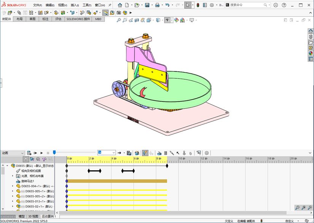
Task: Toggle the filter icon above the tree
Action: point(26,159)
